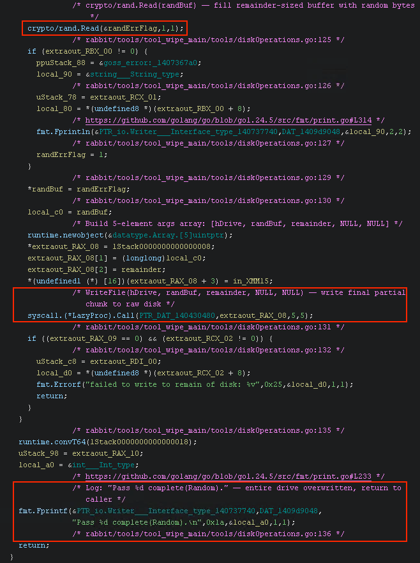
Task: Select the diskOperations.go:132 comment
Action: coord(208,350)
